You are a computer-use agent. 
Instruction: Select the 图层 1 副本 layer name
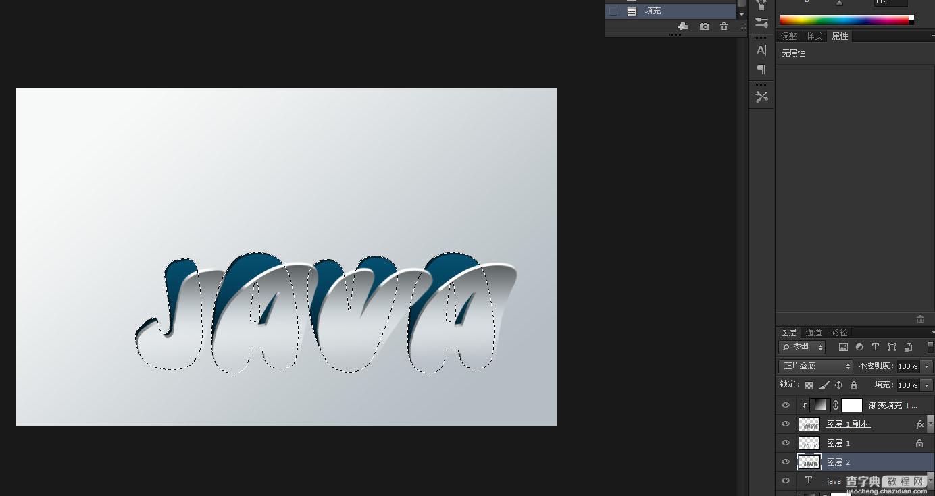[848, 424]
